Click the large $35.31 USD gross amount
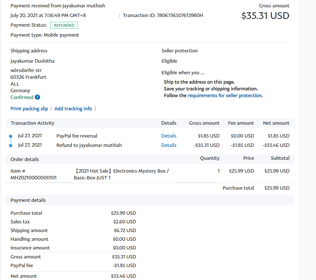This screenshot has width=316, height=280. [265, 15]
